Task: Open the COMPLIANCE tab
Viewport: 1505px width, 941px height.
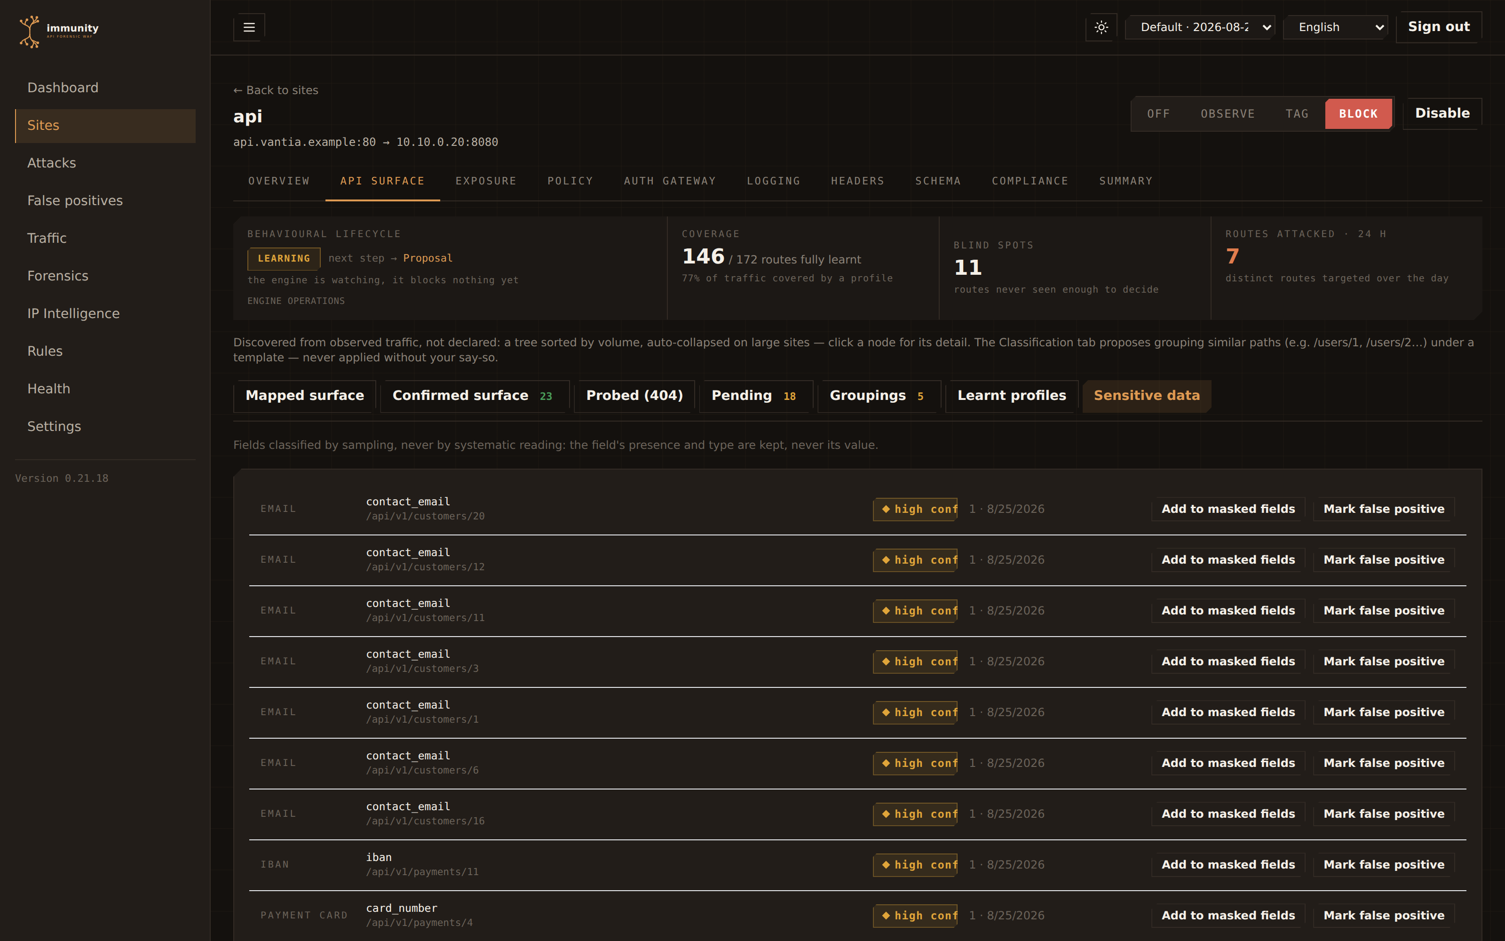Action: pyautogui.click(x=1030, y=181)
